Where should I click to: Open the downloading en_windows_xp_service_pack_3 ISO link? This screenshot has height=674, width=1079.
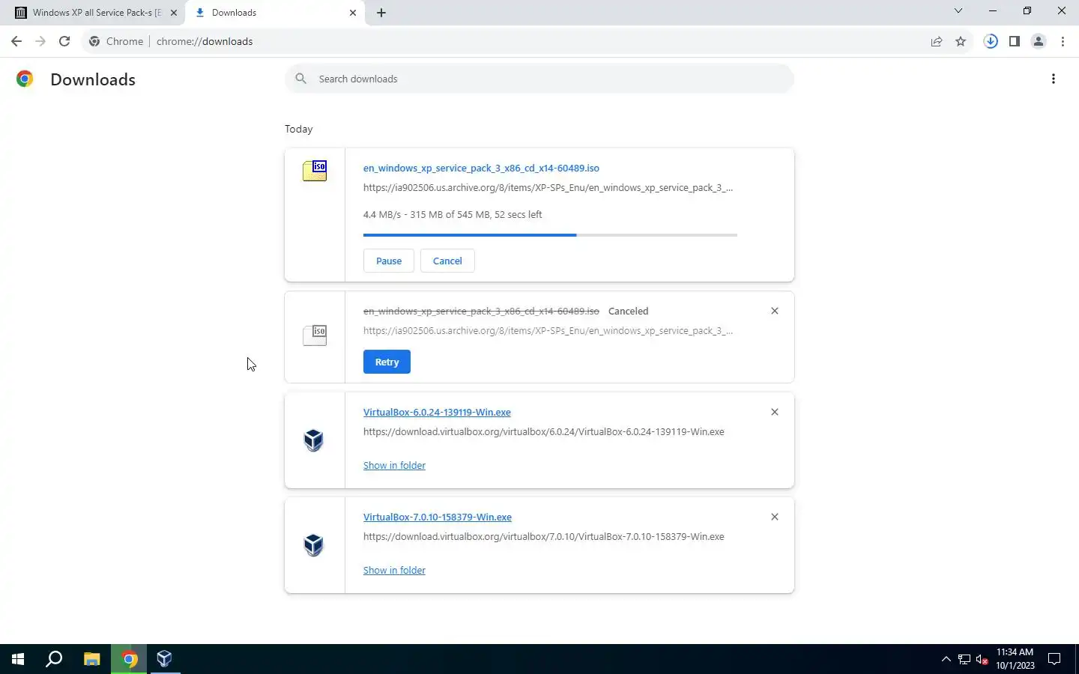[481, 168]
